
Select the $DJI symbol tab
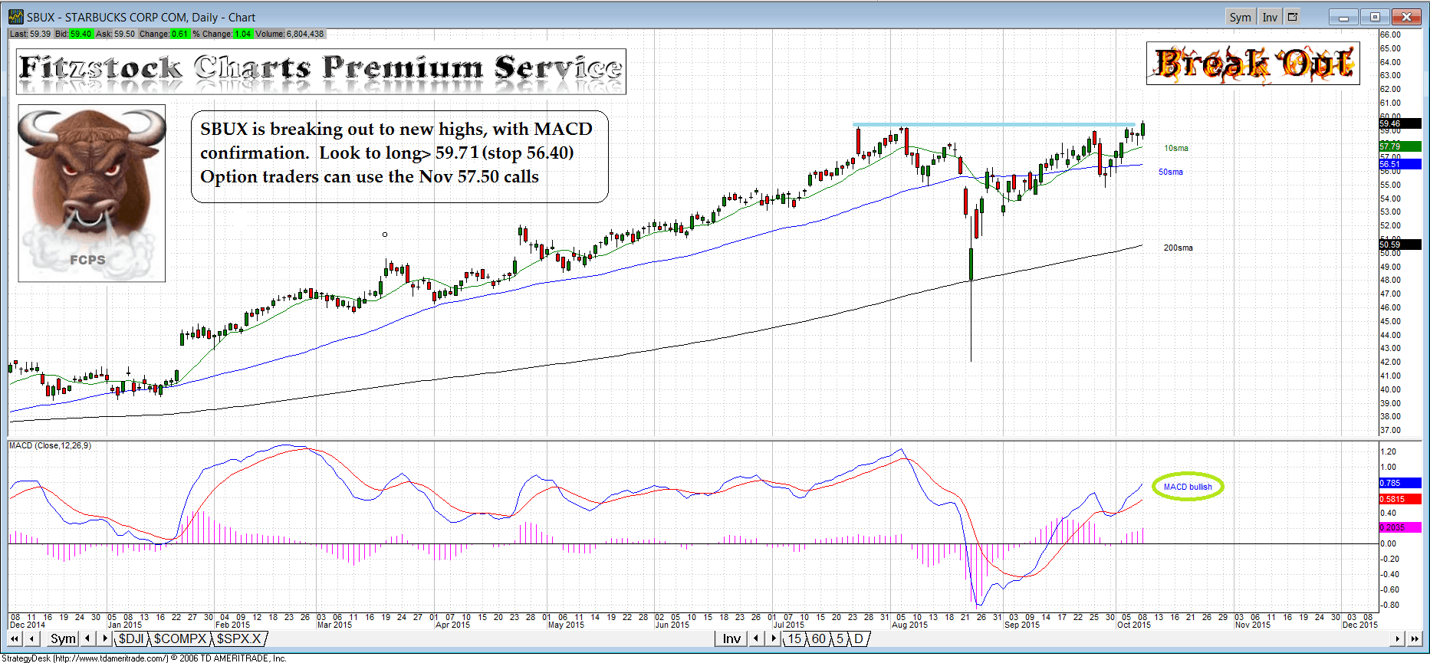(x=131, y=638)
